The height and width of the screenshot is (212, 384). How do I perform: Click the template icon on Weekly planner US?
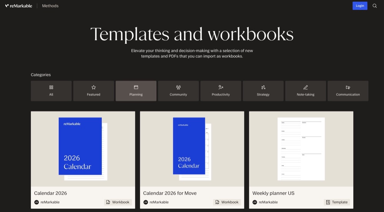click(x=328, y=202)
